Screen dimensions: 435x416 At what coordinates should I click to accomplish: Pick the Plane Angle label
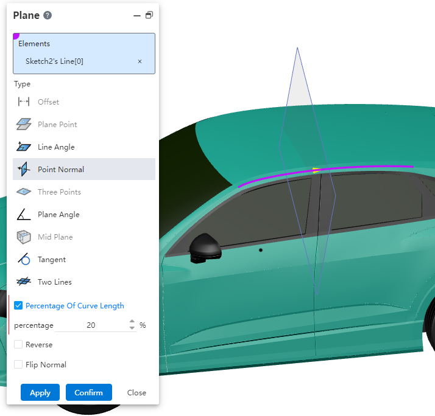pyautogui.click(x=58, y=214)
